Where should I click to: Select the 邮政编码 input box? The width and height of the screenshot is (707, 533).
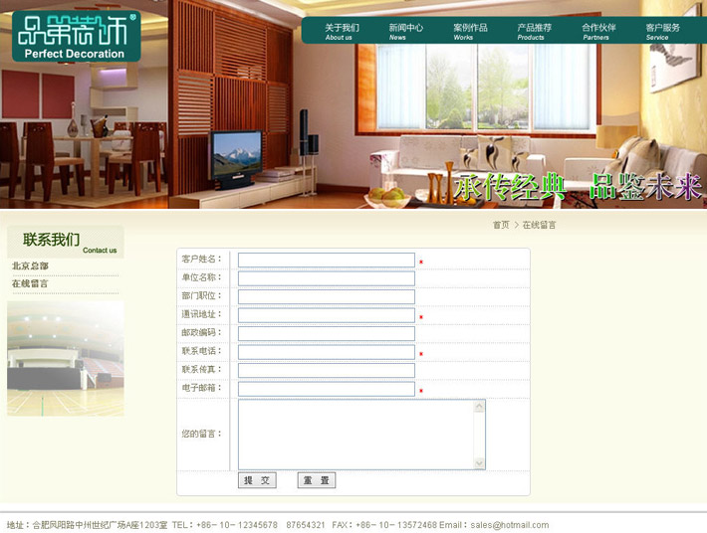(326, 333)
